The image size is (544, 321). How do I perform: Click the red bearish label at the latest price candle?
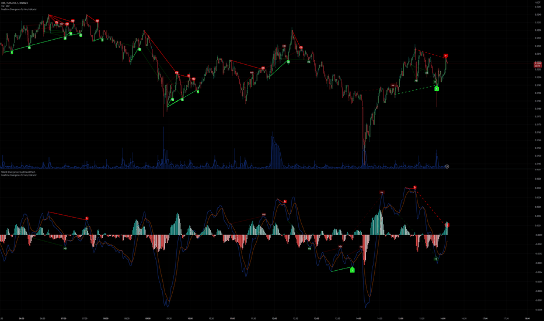point(446,55)
